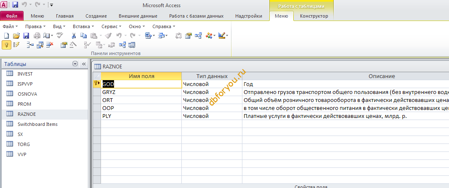Click the Save icon in the quick access bar
The width and height of the screenshot is (449, 188).
coord(15,5)
